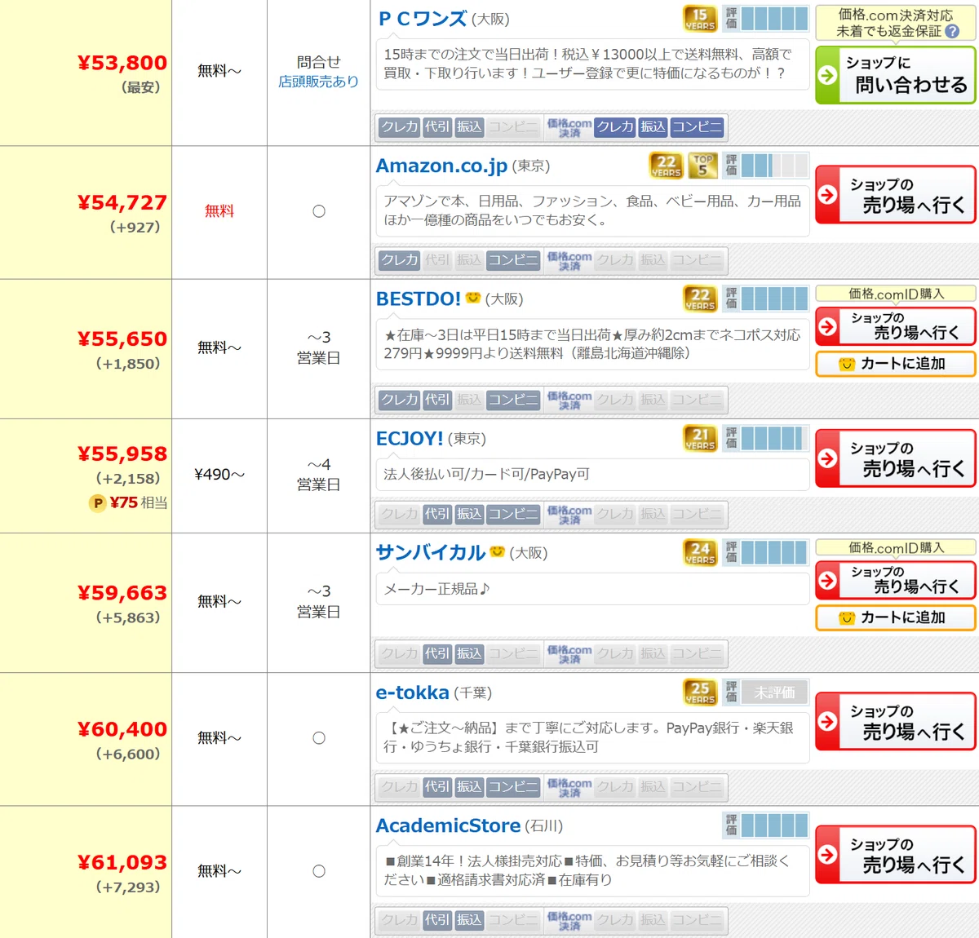Click the メーカー正規品♪ description

click(437, 589)
